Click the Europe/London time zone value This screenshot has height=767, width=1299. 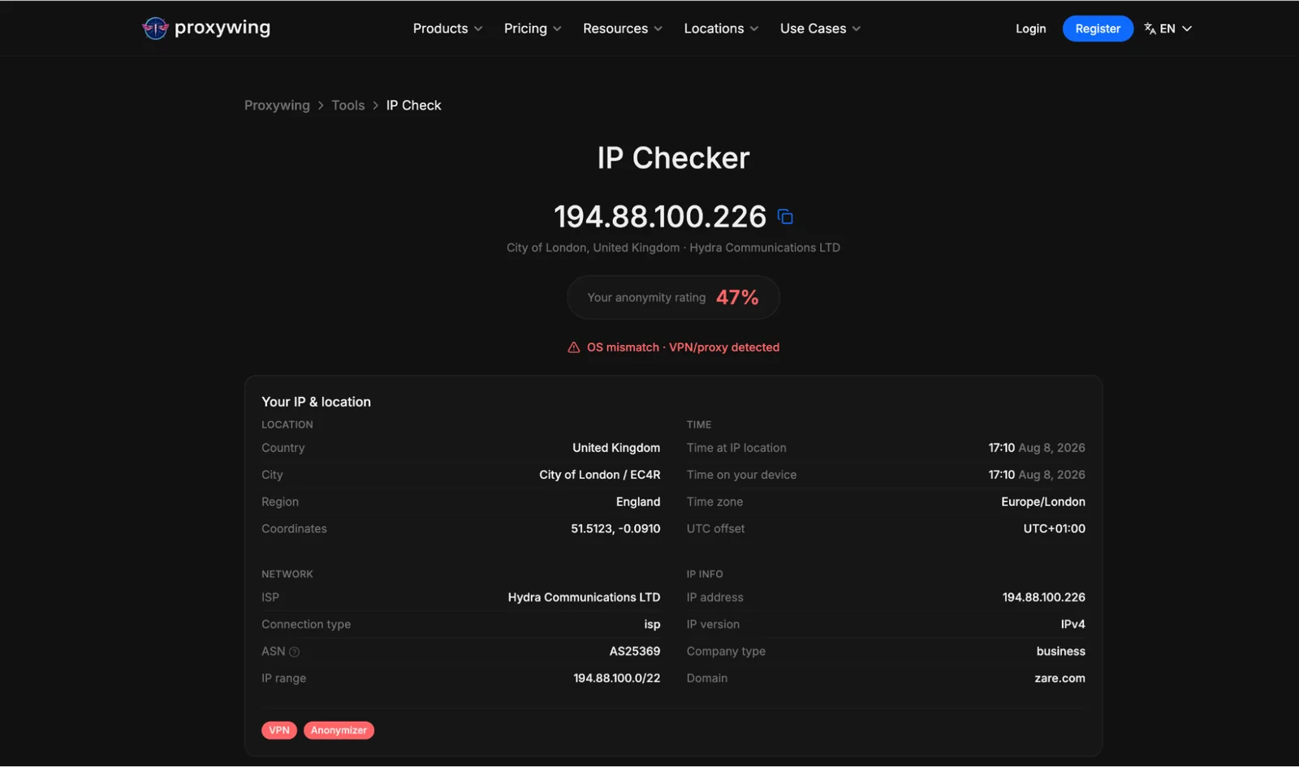point(1043,502)
